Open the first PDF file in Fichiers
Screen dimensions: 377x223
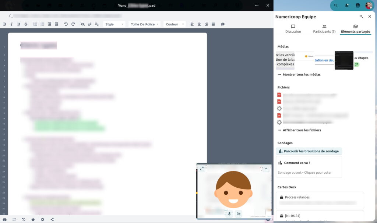click(x=308, y=95)
